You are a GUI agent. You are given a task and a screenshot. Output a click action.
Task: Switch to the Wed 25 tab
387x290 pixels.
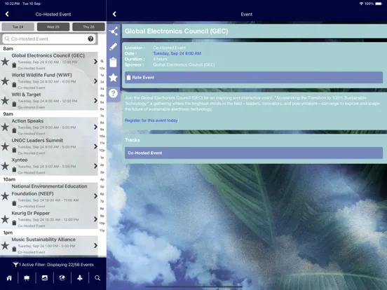point(53,27)
